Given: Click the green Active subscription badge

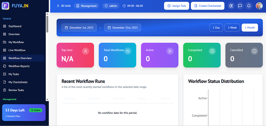Looking at the screenshot, I should 36,110.
